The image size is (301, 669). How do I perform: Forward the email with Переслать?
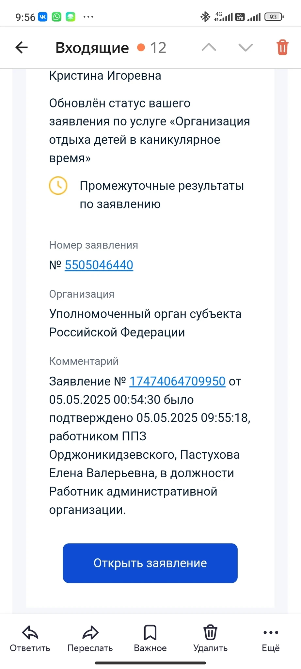coord(90,638)
